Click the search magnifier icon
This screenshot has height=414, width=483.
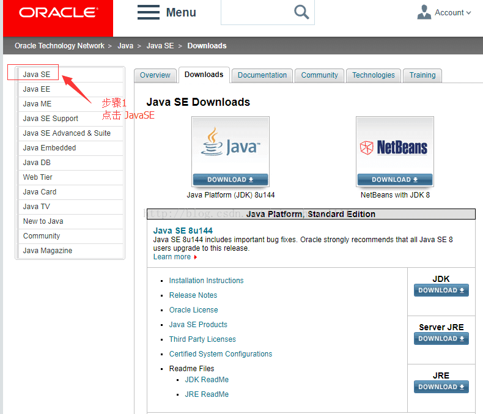301,12
